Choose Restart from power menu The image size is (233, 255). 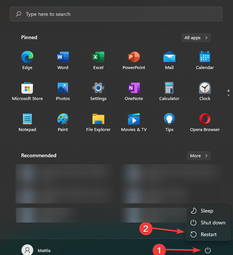click(x=208, y=234)
